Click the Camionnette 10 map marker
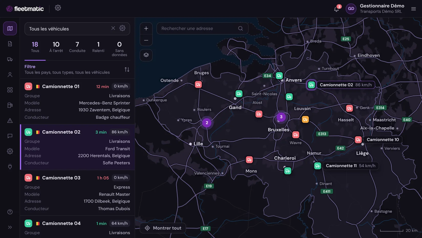The image size is (422, 238). click(x=358, y=140)
